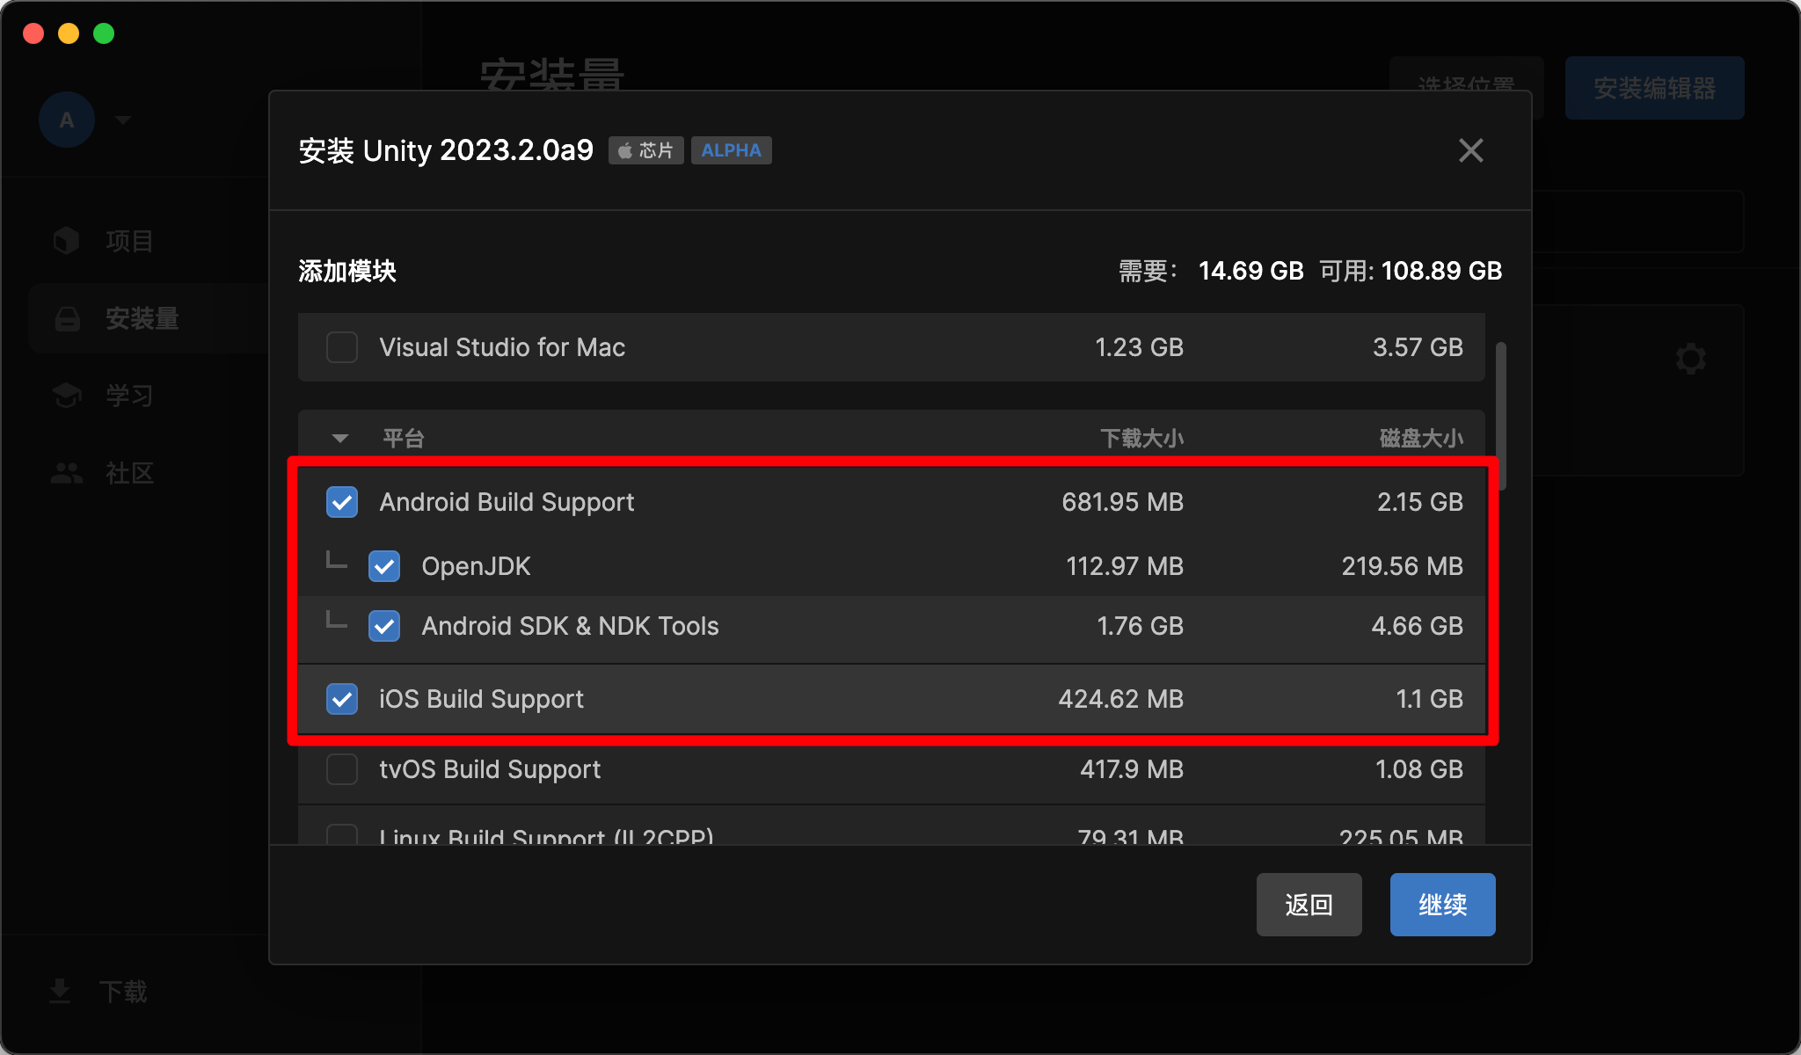Click the 3.57 GB disk size
This screenshot has width=1801, height=1055.
click(1418, 347)
